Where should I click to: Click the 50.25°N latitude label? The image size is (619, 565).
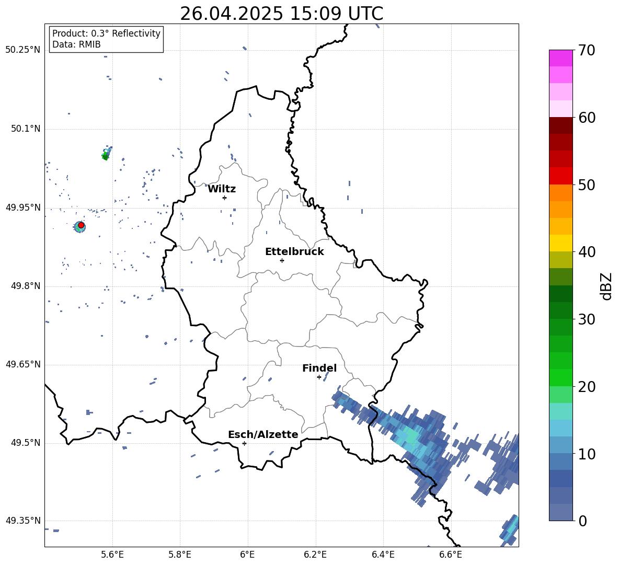pyautogui.click(x=23, y=50)
